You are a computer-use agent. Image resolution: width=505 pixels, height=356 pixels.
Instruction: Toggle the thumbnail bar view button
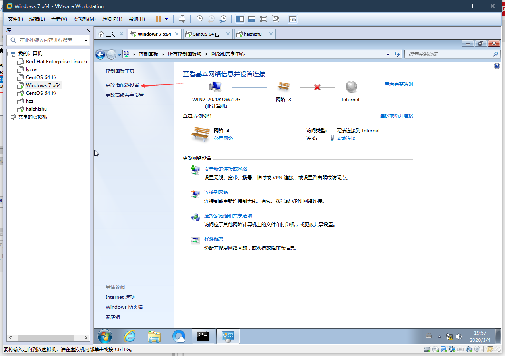pyautogui.click(x=252, y=19)
